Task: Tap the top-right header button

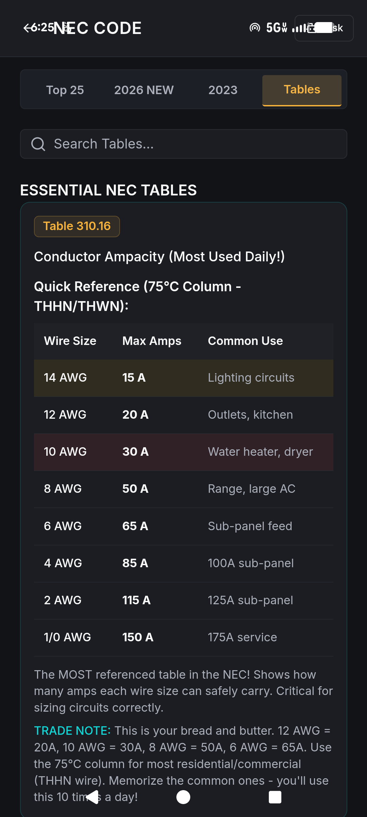Action: [x=324, y=28]
